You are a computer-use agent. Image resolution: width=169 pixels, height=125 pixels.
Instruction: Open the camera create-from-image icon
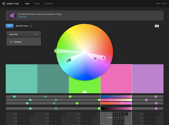pos(157,26)
